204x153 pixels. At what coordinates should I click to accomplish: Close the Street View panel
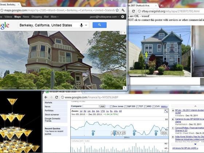click(x=125, y=33)
